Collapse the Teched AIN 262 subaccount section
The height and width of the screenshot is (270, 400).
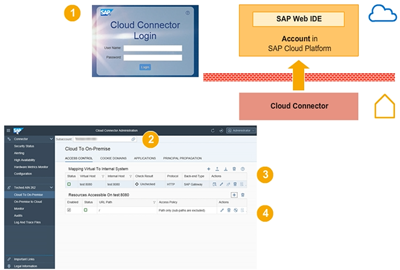[x=51, y=188]
